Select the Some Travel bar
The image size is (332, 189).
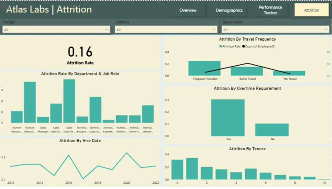247,71
